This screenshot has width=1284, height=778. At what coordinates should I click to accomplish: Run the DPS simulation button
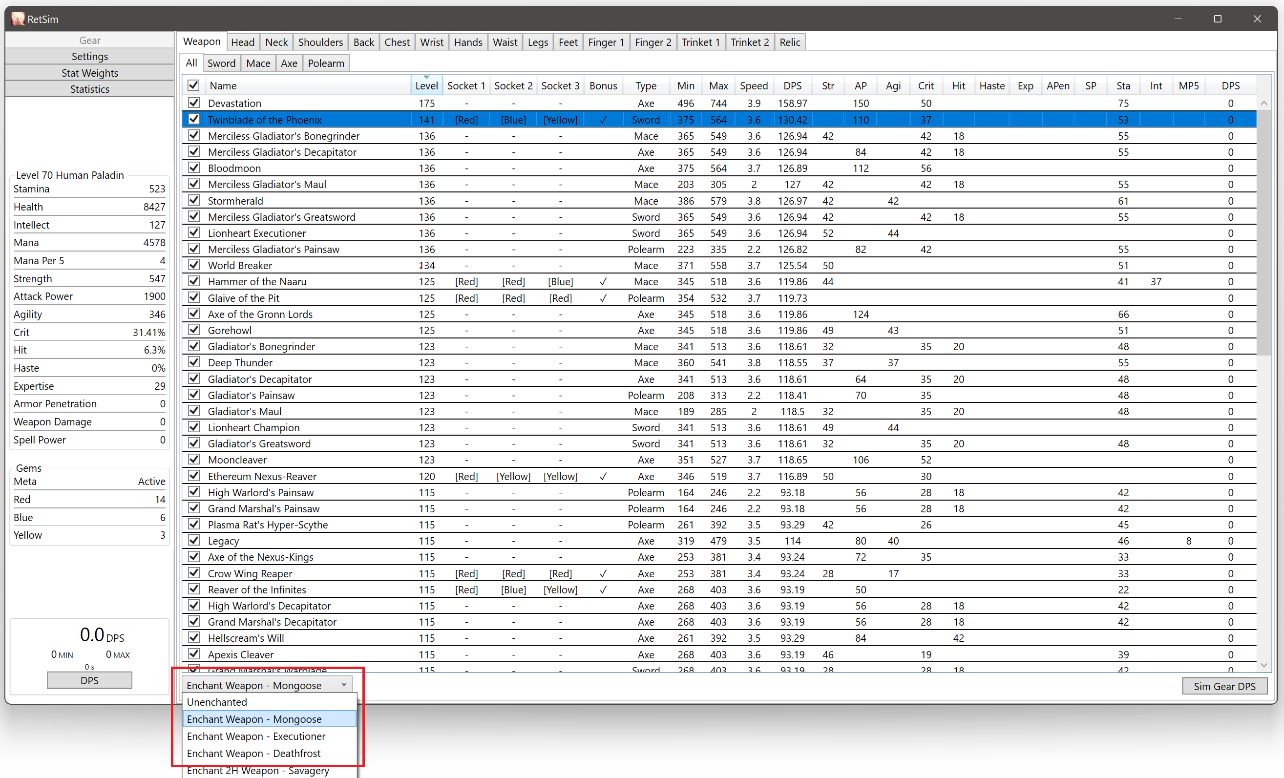(x=90, y=680)
